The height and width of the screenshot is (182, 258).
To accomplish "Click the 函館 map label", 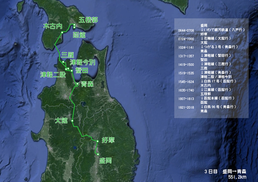I will tap(79, 35).
